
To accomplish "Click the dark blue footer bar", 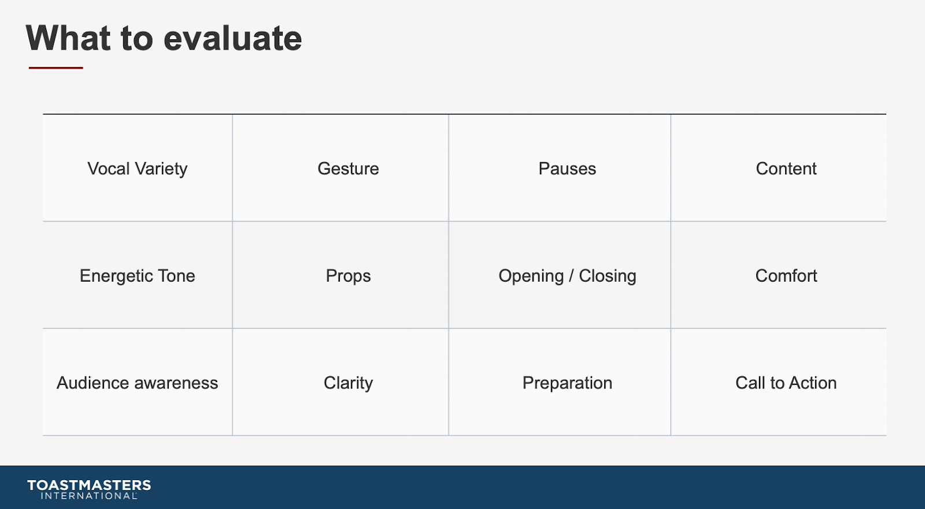I will pos(462,487).
